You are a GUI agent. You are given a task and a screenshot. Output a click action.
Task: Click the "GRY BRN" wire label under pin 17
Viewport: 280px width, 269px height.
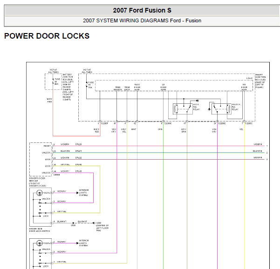[x=184, y=130]
